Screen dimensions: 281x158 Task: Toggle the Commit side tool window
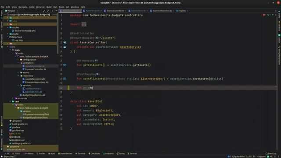click(2, 26)
